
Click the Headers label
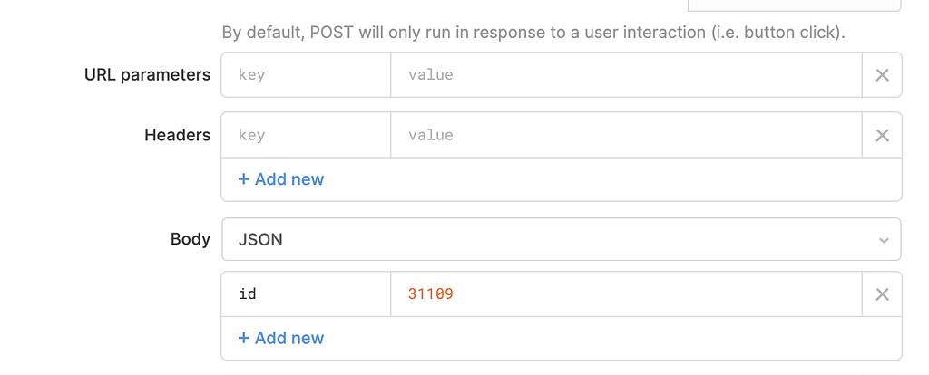point(177,136)
